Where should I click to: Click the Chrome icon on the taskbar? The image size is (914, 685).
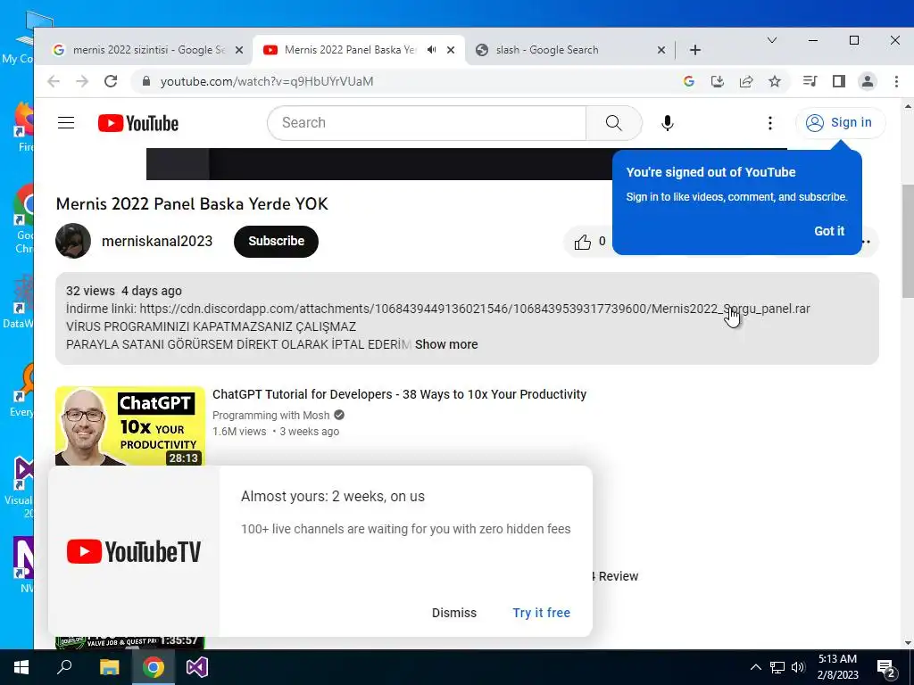point(154,667)
